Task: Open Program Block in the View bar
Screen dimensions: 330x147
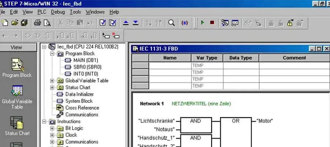Action: coord(17,68)
